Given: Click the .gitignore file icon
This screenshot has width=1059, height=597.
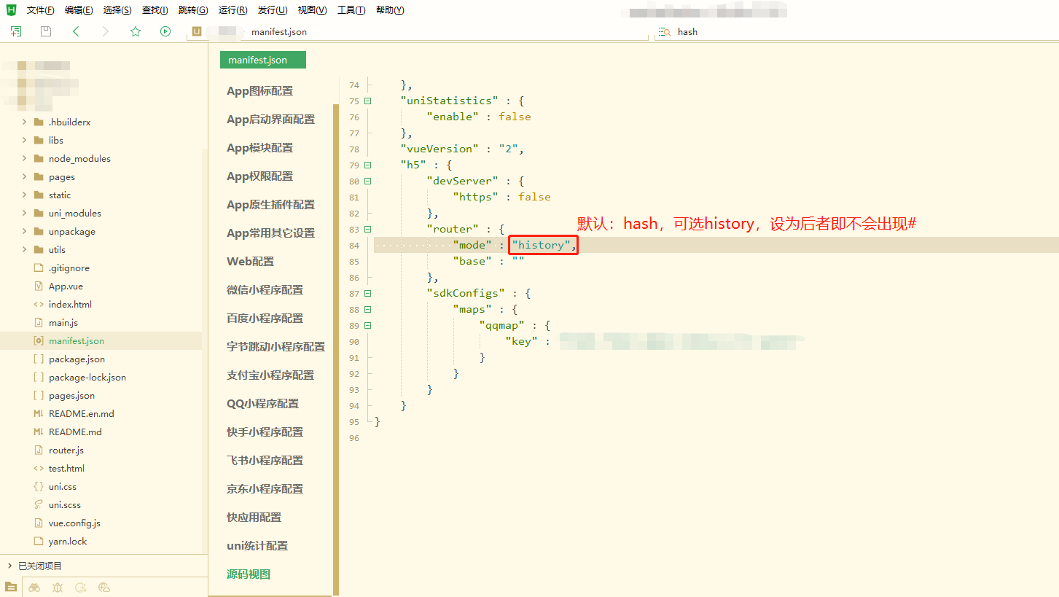Looking at the screenshot, I should click(x=39, y=268).
